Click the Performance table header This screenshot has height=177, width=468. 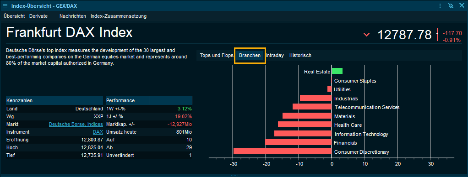pyautogui.click(x=127, y=100)
